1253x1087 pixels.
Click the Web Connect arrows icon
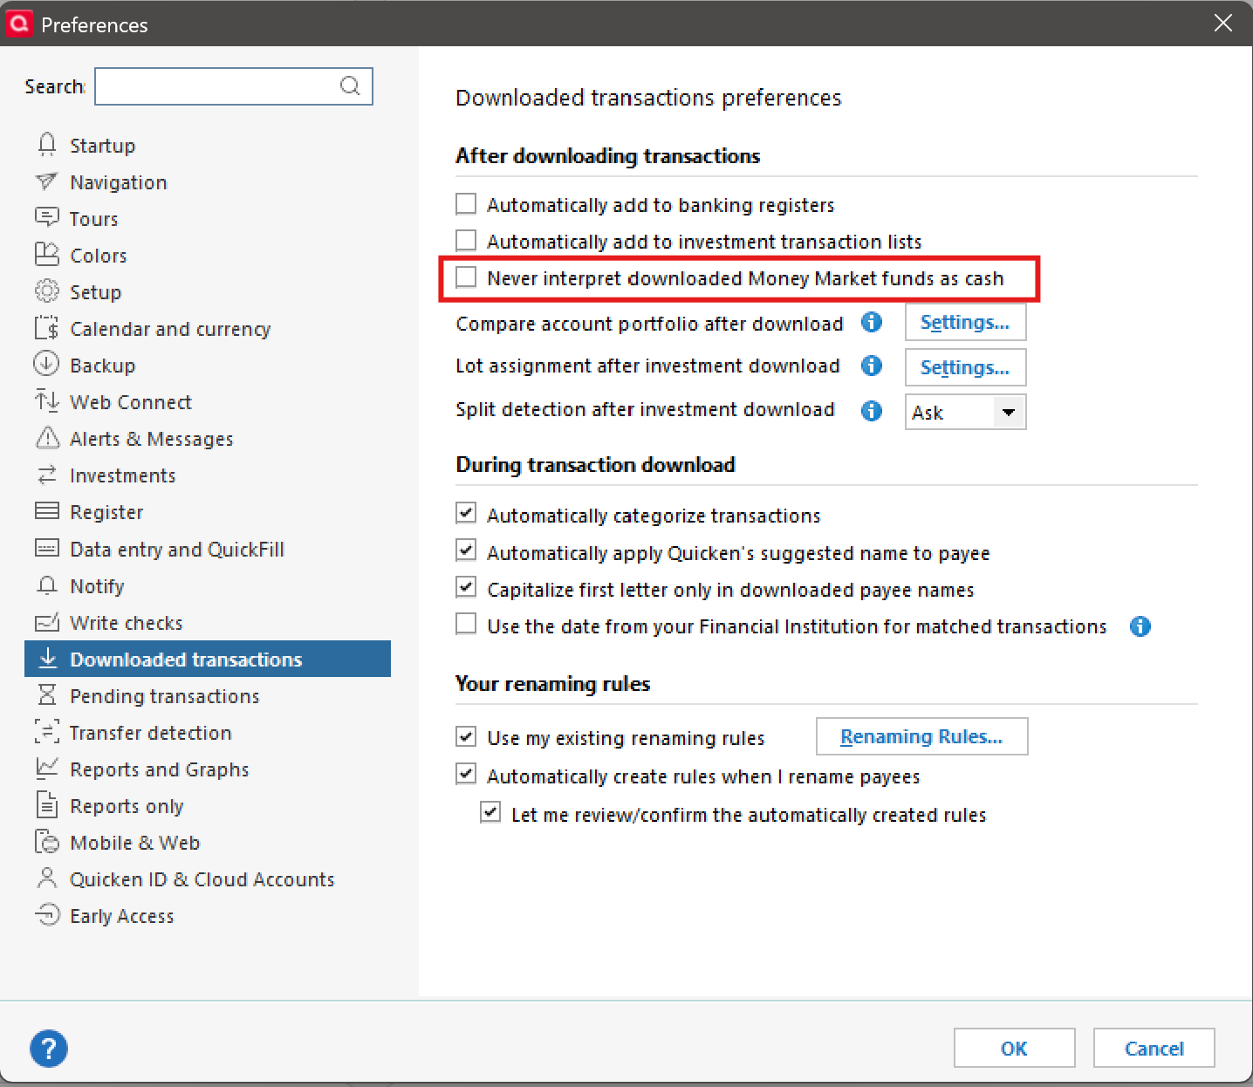47,401
